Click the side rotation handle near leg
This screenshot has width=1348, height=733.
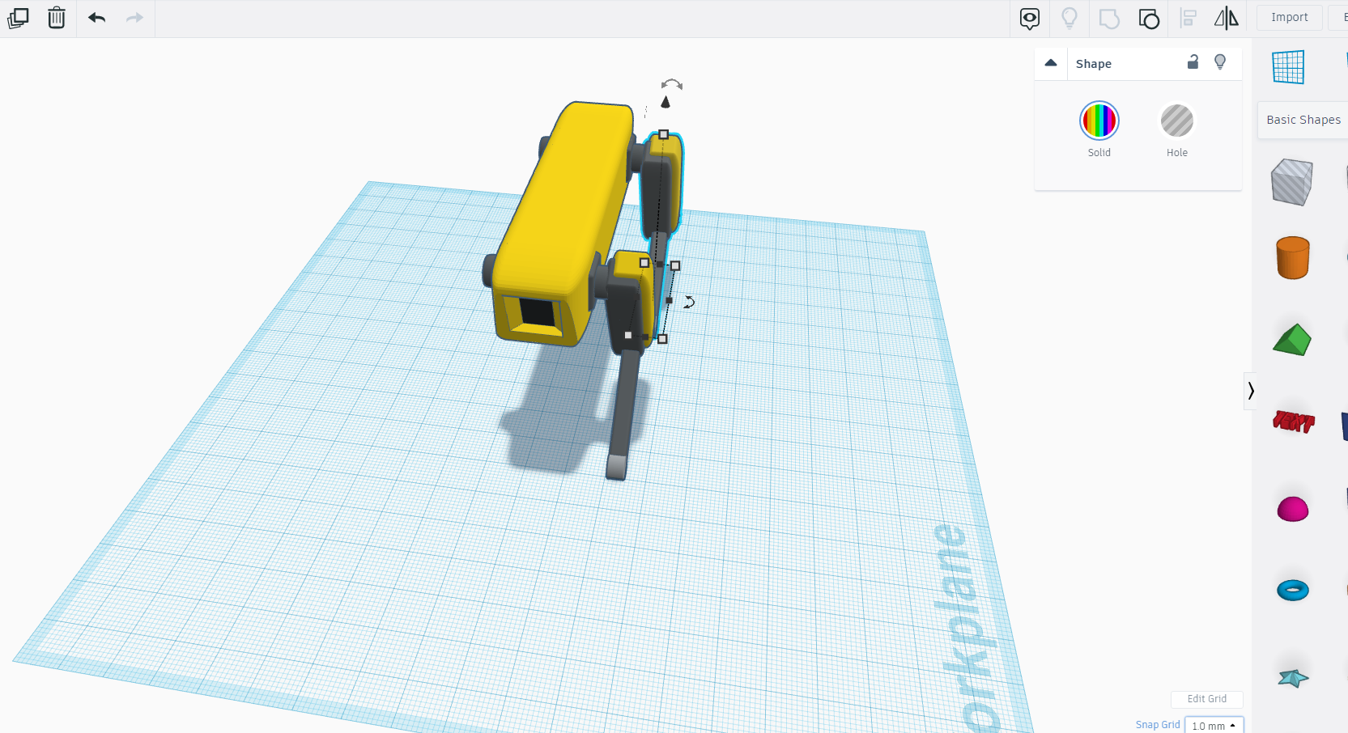689,302
